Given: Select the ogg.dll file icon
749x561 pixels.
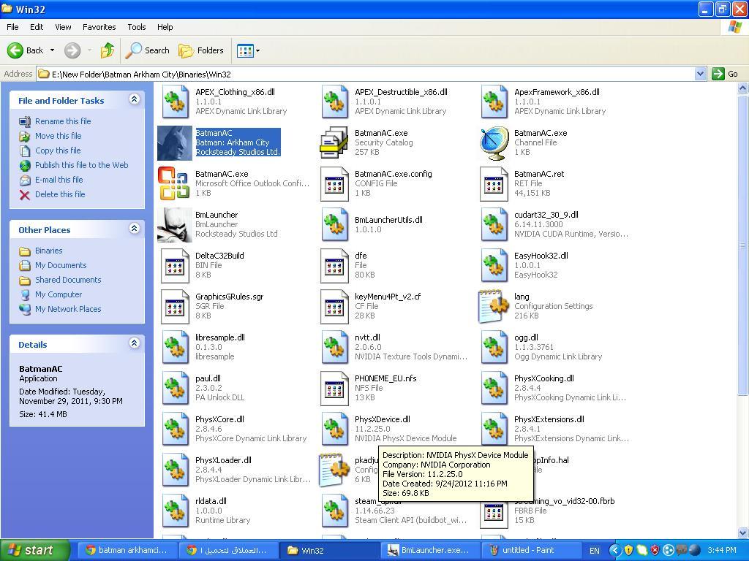Looking at the screenshot, I should pos(494,347).
